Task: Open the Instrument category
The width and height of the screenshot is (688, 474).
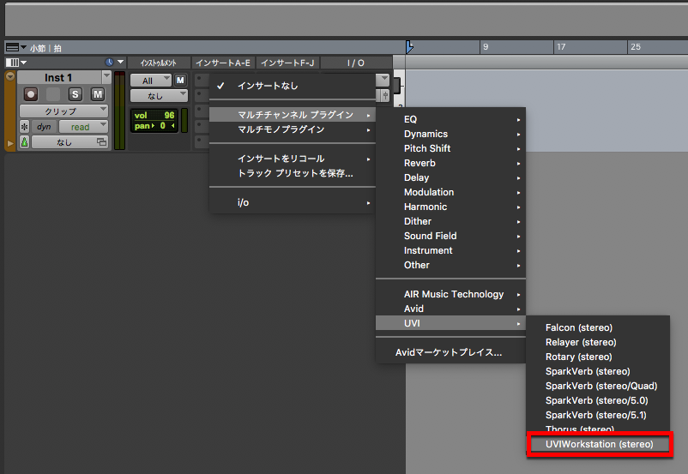Action: click(450, 250)
